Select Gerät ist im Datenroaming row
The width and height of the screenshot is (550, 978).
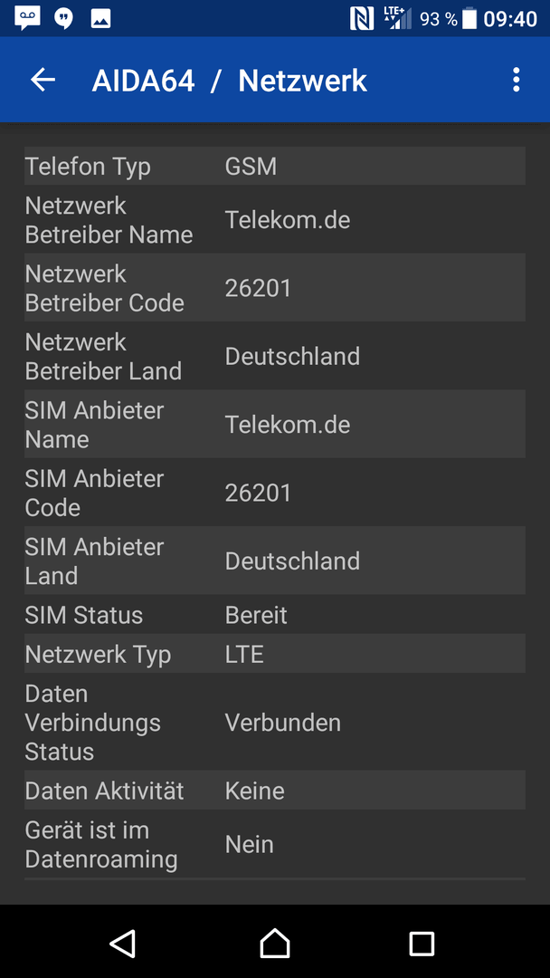point(275,844)
